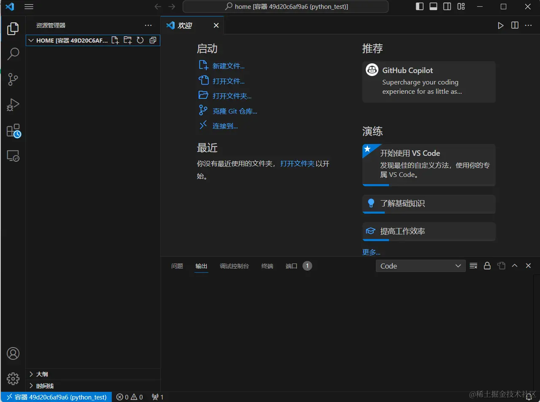Clear the output panel

(x=473, y=266)
